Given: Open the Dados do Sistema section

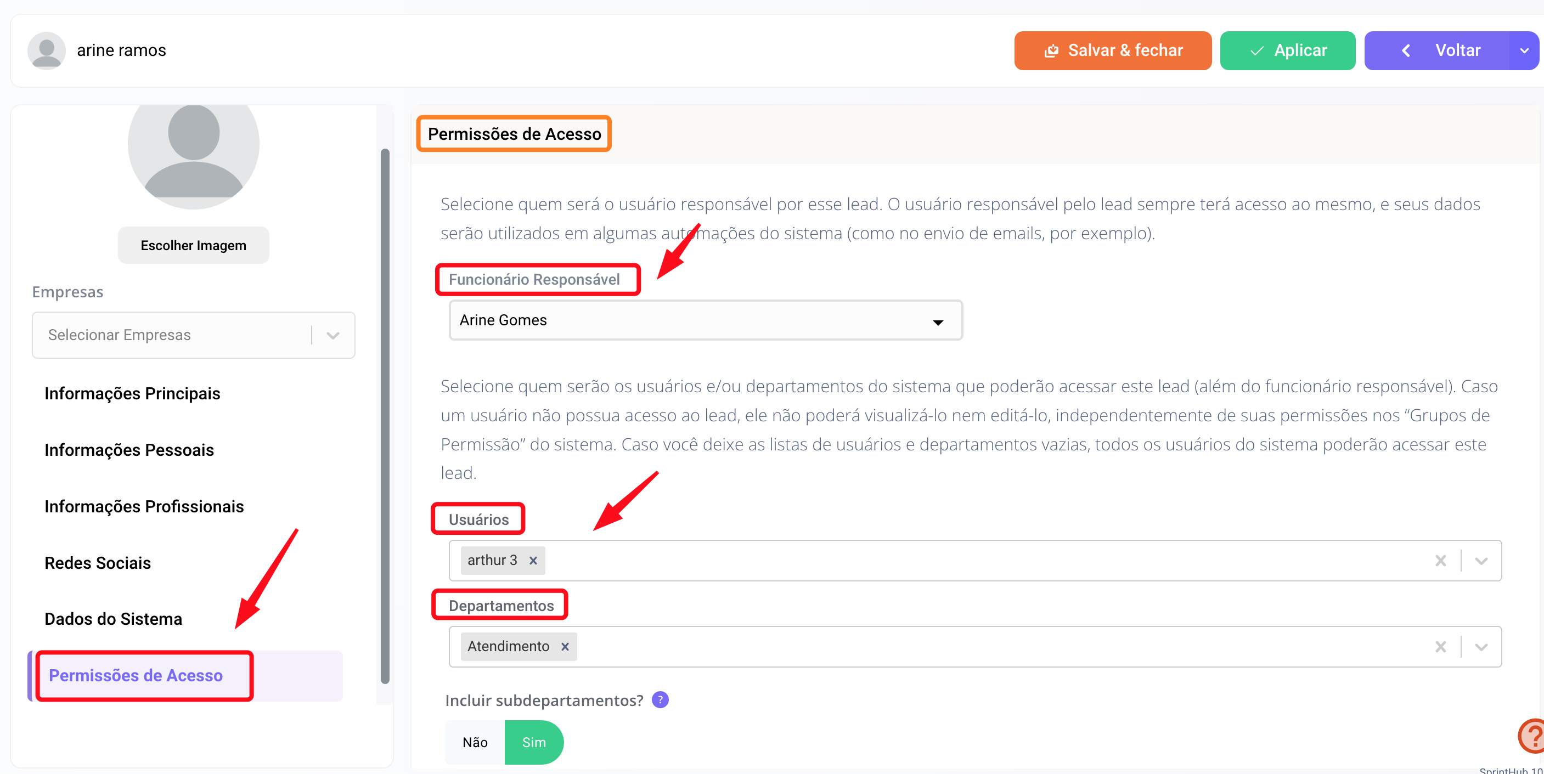Looking at the screenshot, I should (x=113, y=619).
